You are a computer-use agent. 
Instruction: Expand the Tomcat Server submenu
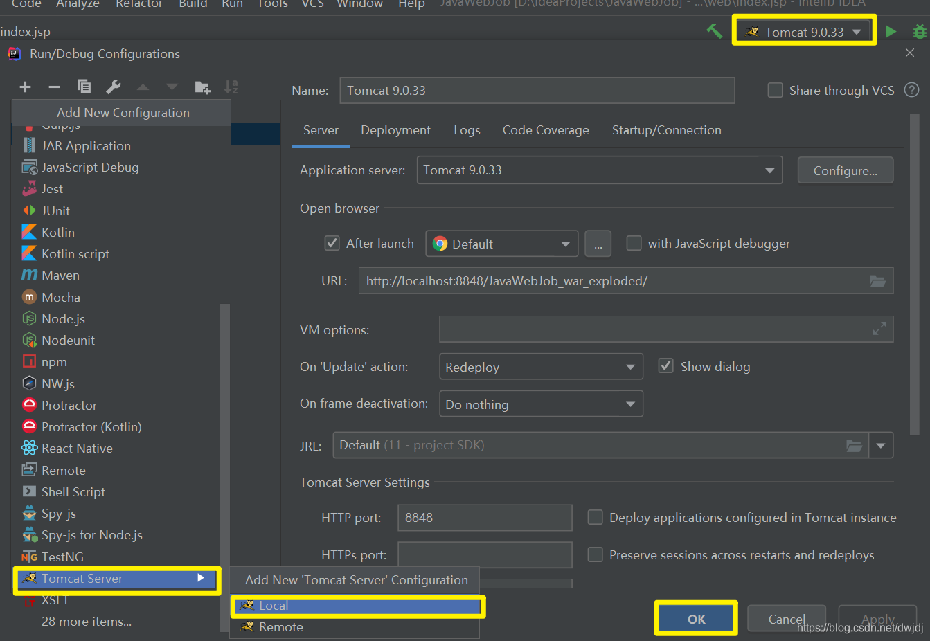point(117,579)
